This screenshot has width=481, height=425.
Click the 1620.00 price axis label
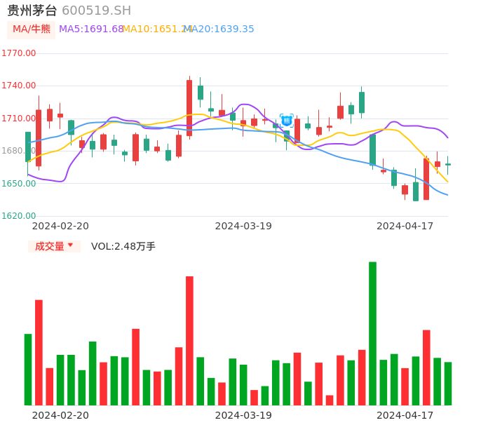(x=19, y=216)
